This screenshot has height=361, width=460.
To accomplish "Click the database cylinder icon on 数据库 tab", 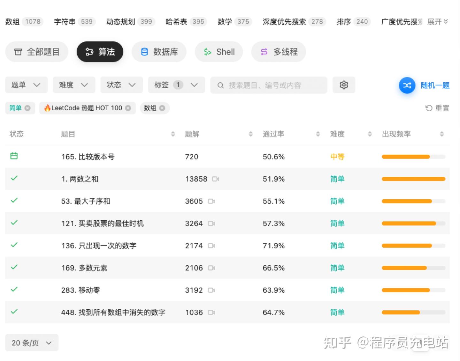I will 144,52.
